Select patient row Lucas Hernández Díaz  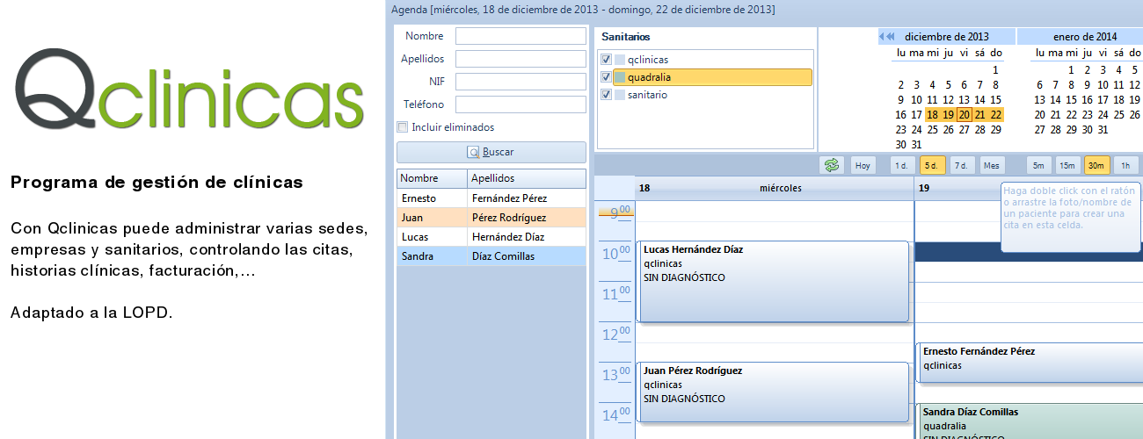coord(491,237)
